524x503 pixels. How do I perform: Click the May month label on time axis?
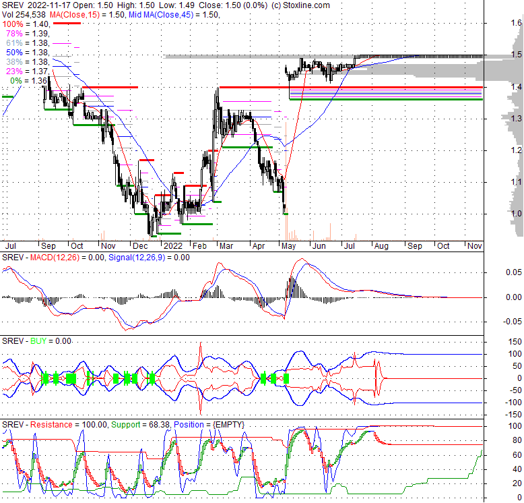(x=288, y=246)
